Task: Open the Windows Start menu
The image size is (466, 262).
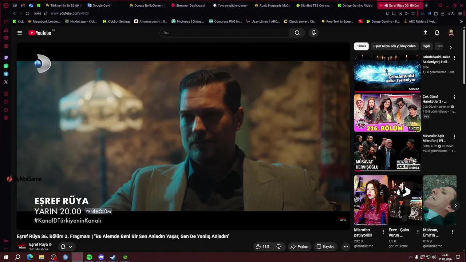Action: point(6,257)
